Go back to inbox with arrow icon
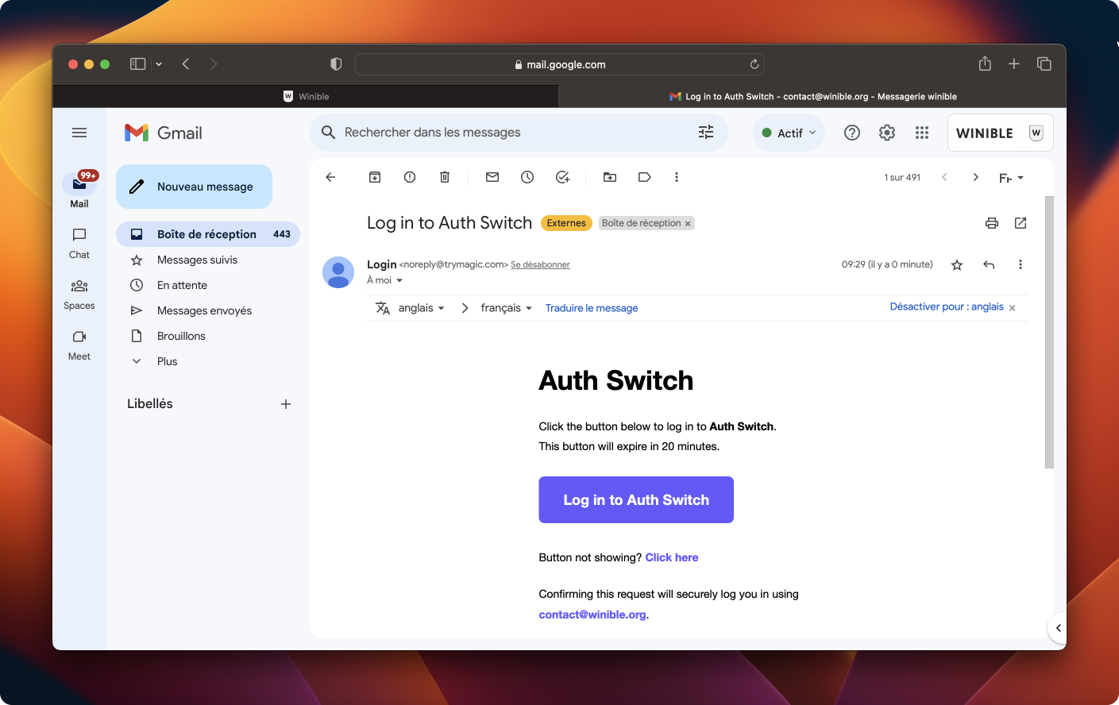 [331, 177]
